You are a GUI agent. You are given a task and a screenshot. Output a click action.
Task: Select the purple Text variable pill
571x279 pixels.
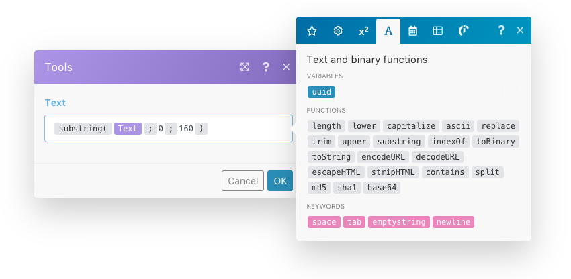point(128,129)
